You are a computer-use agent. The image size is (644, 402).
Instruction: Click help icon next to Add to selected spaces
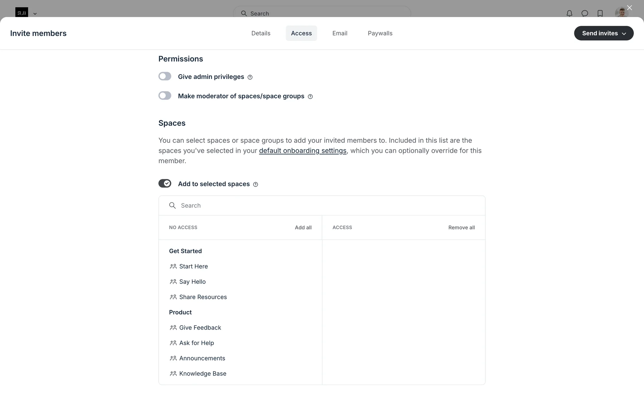pos(256,185)
